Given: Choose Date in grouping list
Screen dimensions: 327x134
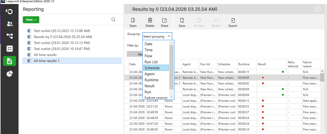Looking at the screenshot, I should (156, 44).
